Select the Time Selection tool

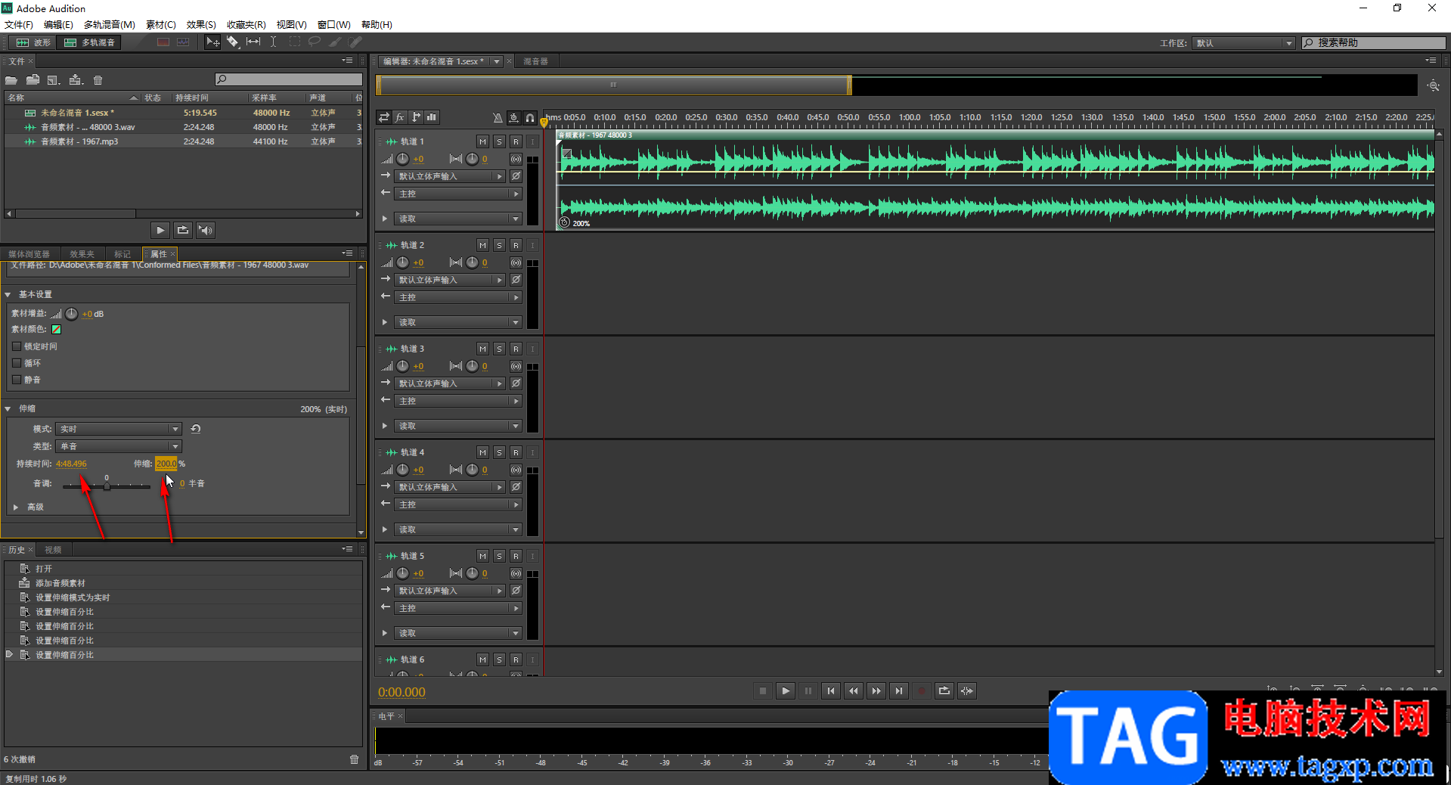click(274, 42)
